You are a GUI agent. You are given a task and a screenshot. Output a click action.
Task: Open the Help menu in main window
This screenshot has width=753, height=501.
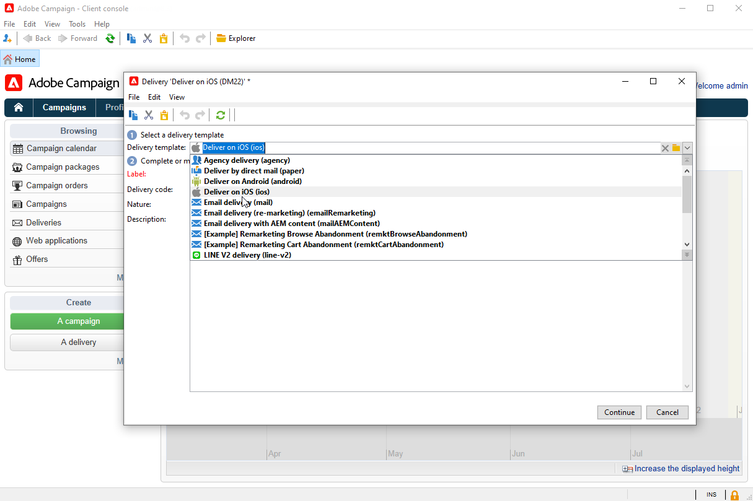[x=102, y=24]
